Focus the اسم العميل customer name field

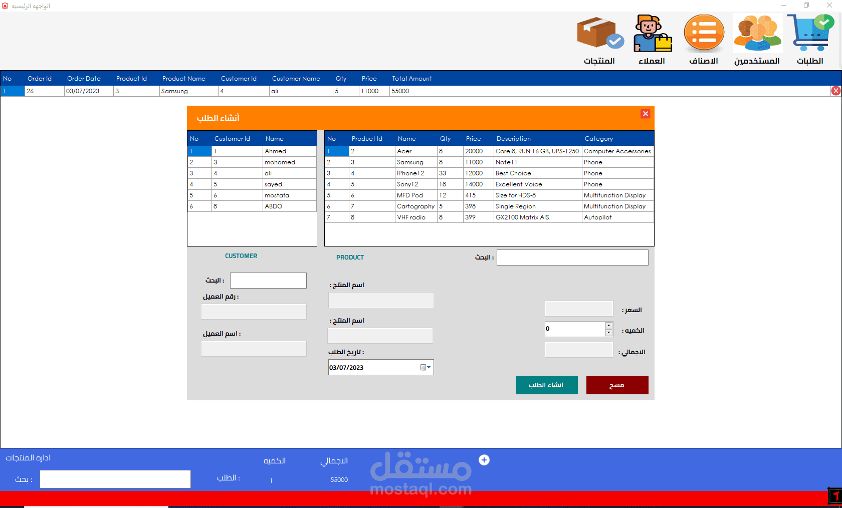coord(254,349)
